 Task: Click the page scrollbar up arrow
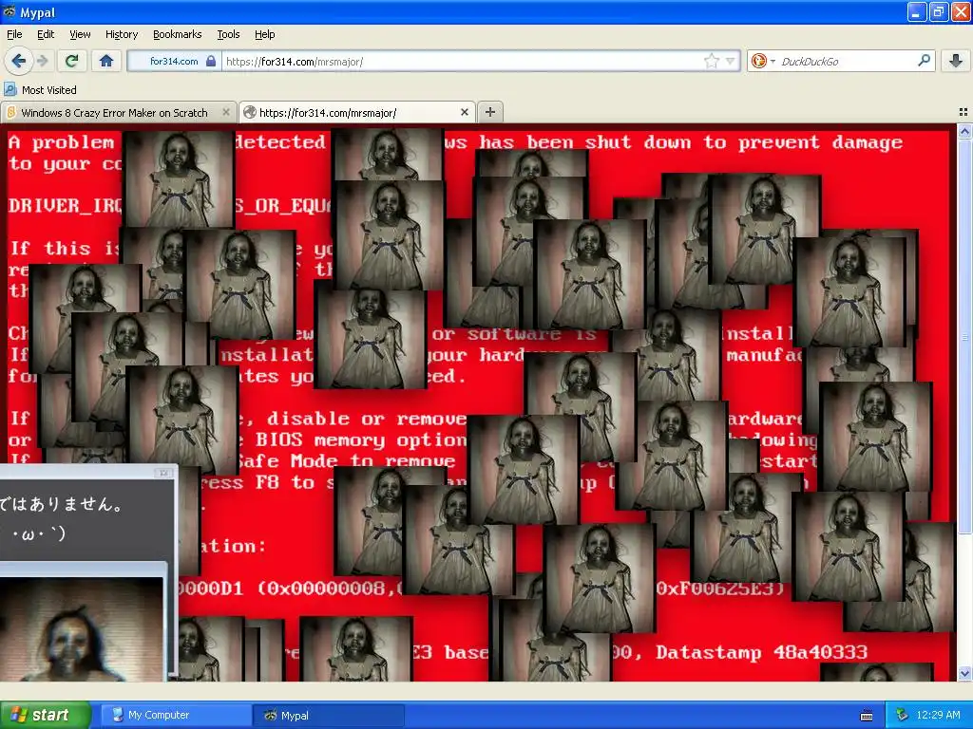964,131
